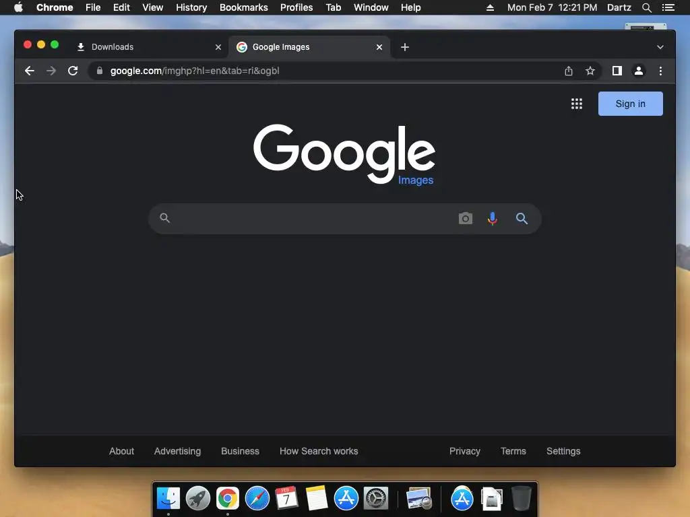Open Preview from the Dock

coord(418,499)
